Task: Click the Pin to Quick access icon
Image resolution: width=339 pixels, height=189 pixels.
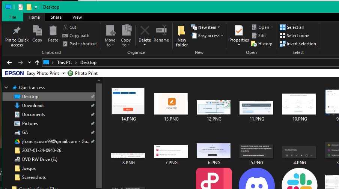Action: [17, 31]
